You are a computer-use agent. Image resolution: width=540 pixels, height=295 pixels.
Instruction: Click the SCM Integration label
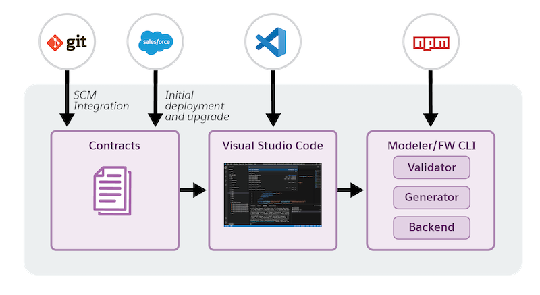(x=103, y=101)
